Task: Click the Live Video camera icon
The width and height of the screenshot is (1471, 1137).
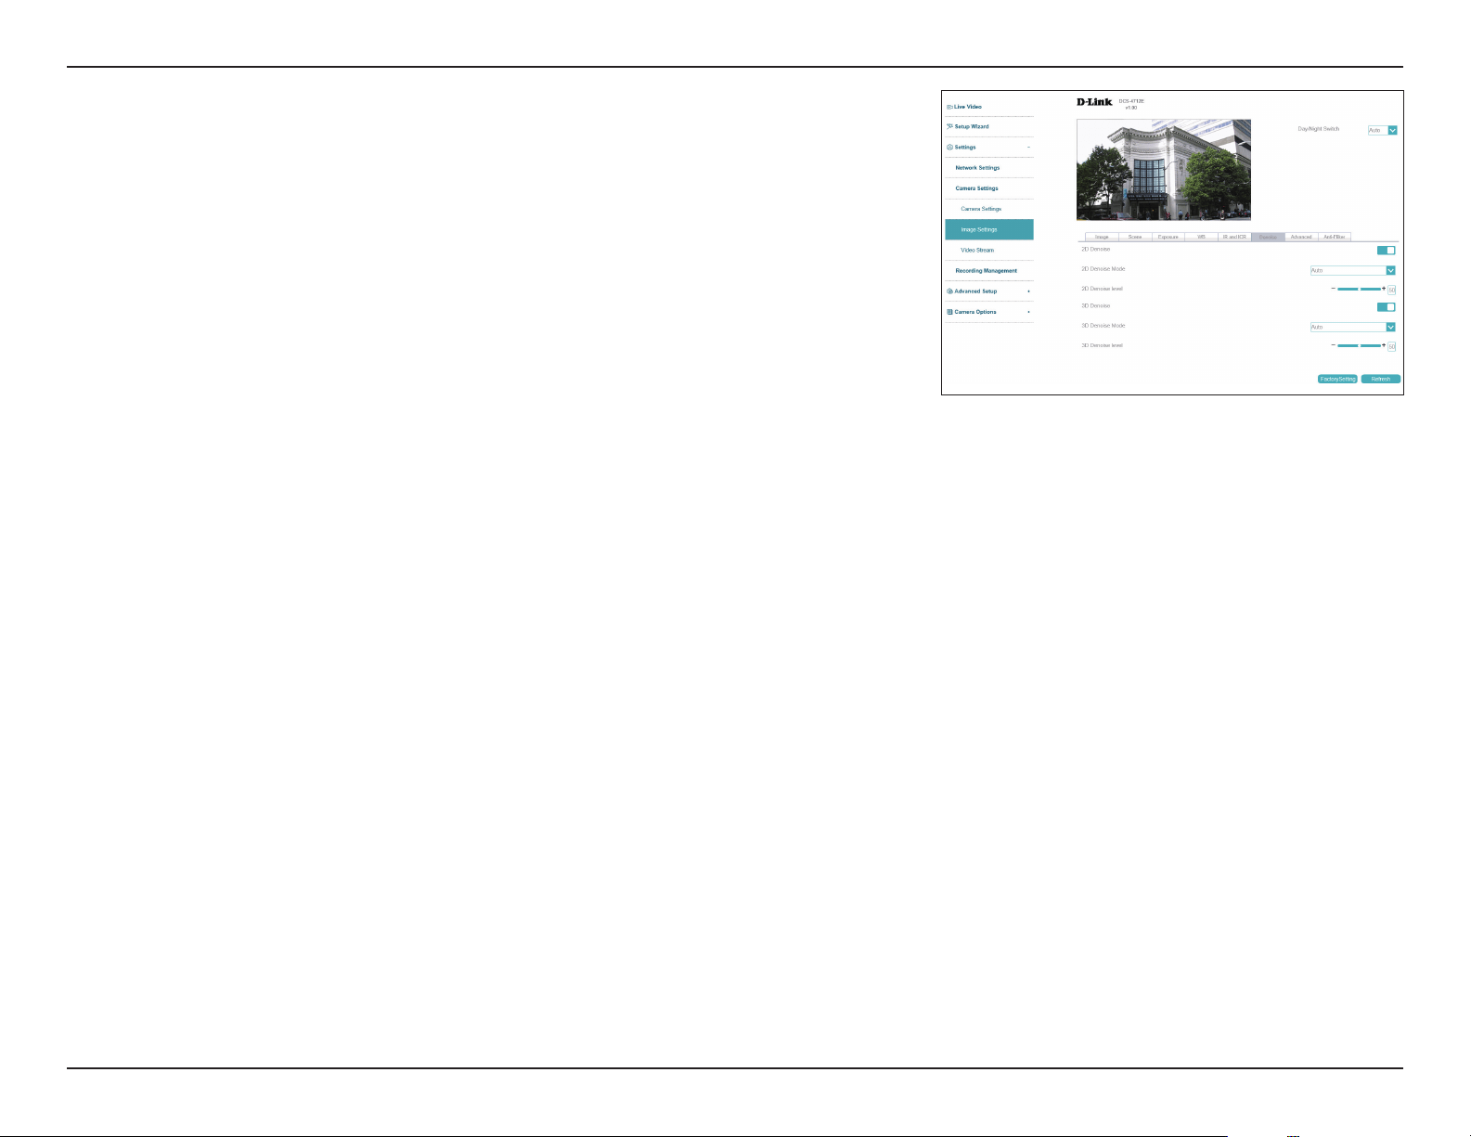Action: 949,107
